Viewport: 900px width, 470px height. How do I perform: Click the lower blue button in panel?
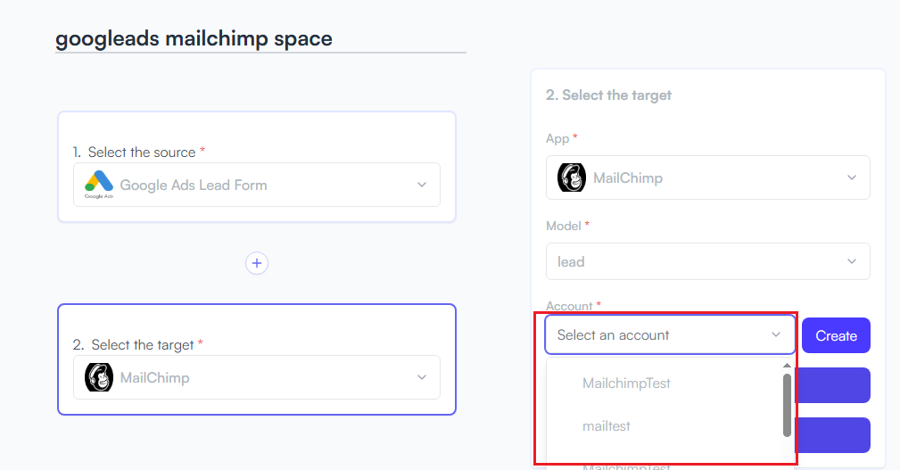[832, 435]
